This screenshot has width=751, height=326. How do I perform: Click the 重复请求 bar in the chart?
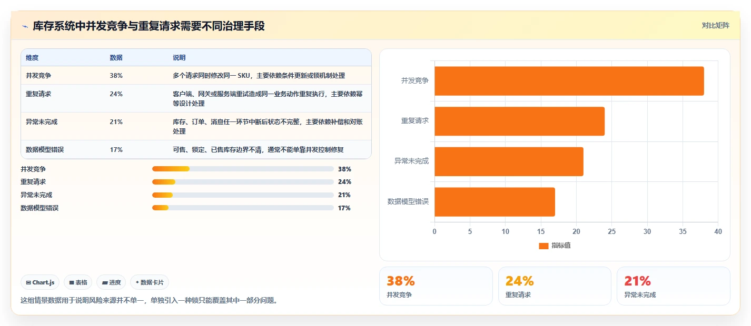click(x=519, y=121)
